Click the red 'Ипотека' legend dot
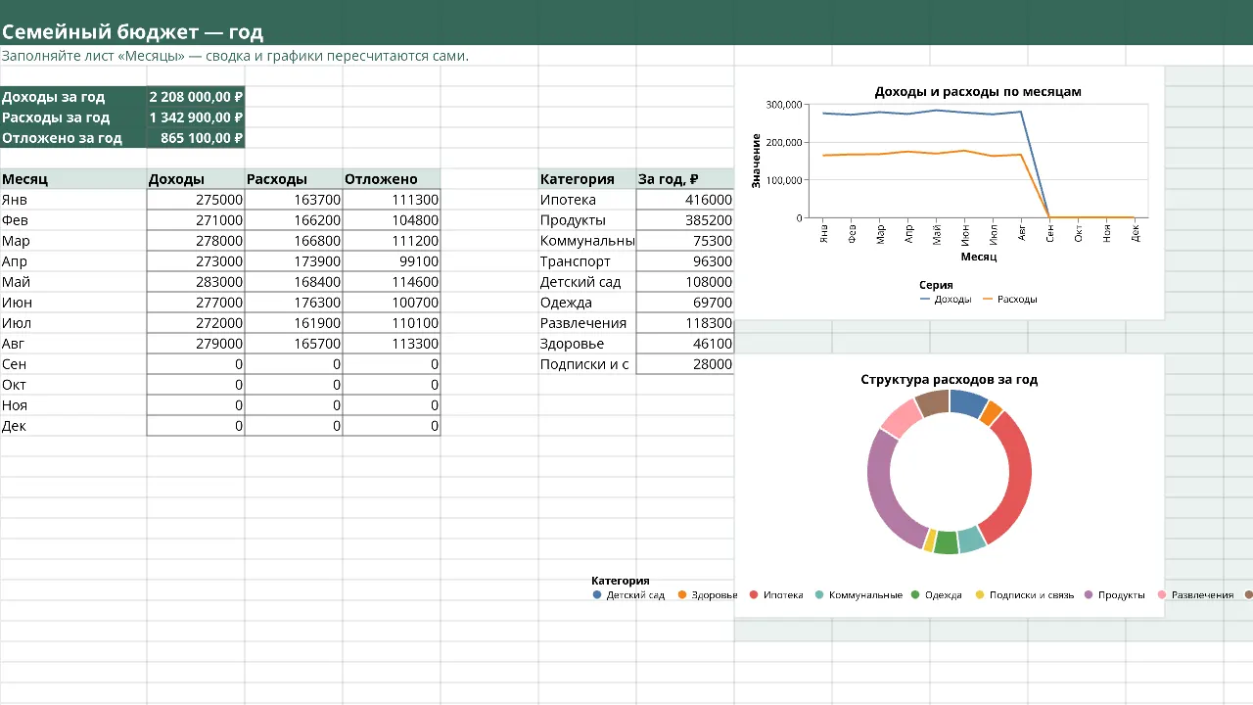The height and width of the screenshot is (705, 1253). pyautogui.click(x=754, y=595)
